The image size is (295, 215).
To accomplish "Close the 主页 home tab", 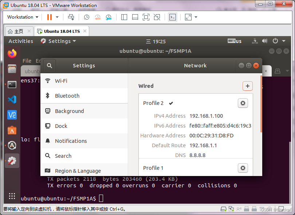I will tap(29, 31).
